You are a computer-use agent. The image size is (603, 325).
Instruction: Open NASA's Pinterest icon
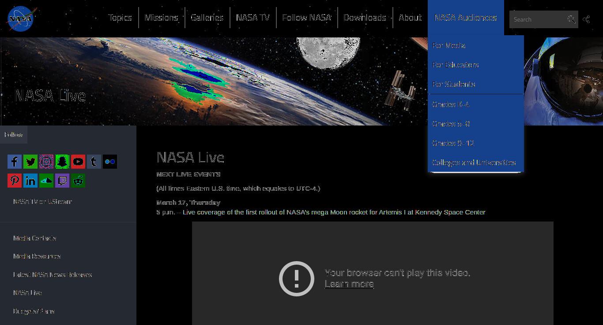pos(15,181)
